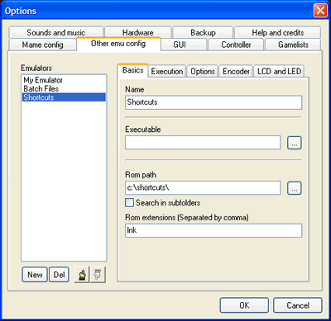Browse for Executable with ellipsis button
The width and height of the screenshot is (331, 321).
[295, 143]
